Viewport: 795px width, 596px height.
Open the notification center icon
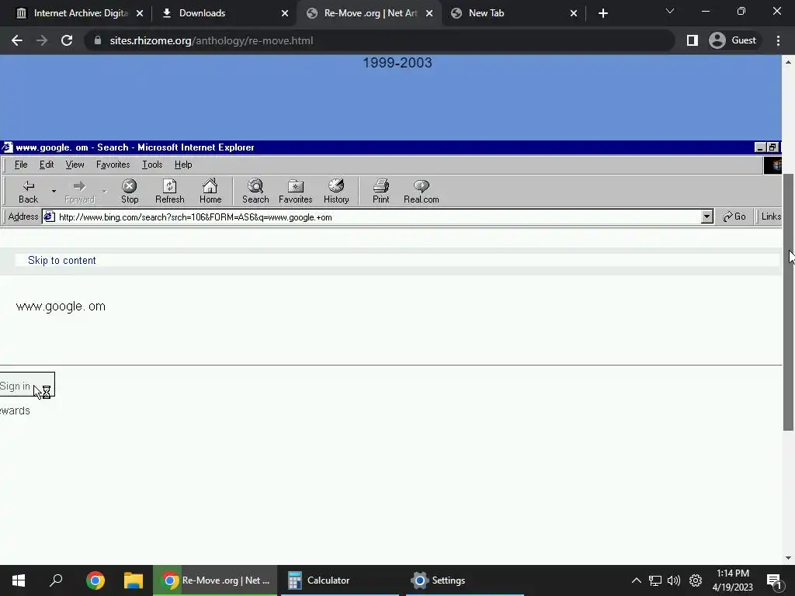[774, 580]
